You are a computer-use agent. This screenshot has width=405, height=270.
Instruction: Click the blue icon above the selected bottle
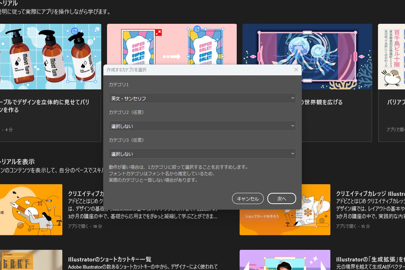point(74,31)
